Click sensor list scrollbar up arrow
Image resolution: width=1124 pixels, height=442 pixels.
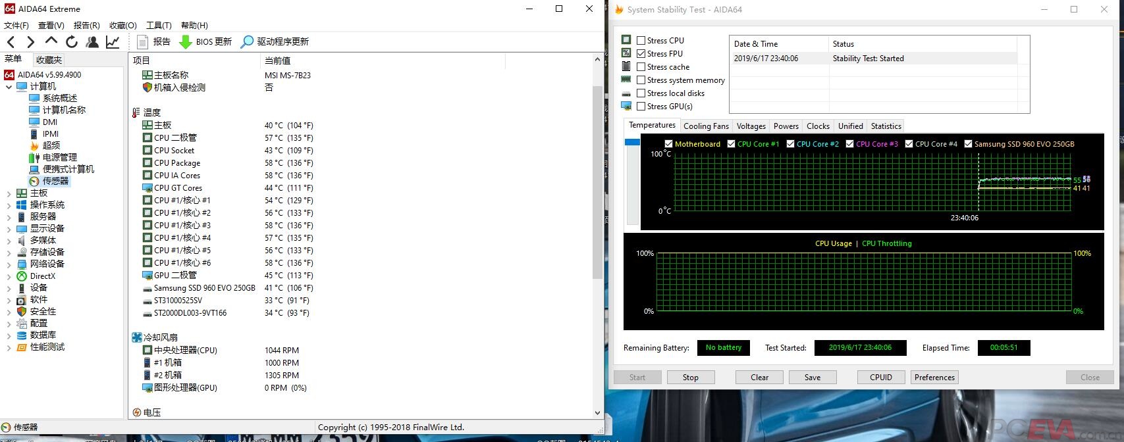597,59
